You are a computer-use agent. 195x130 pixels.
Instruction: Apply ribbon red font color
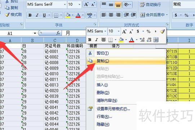pos(78,15)
